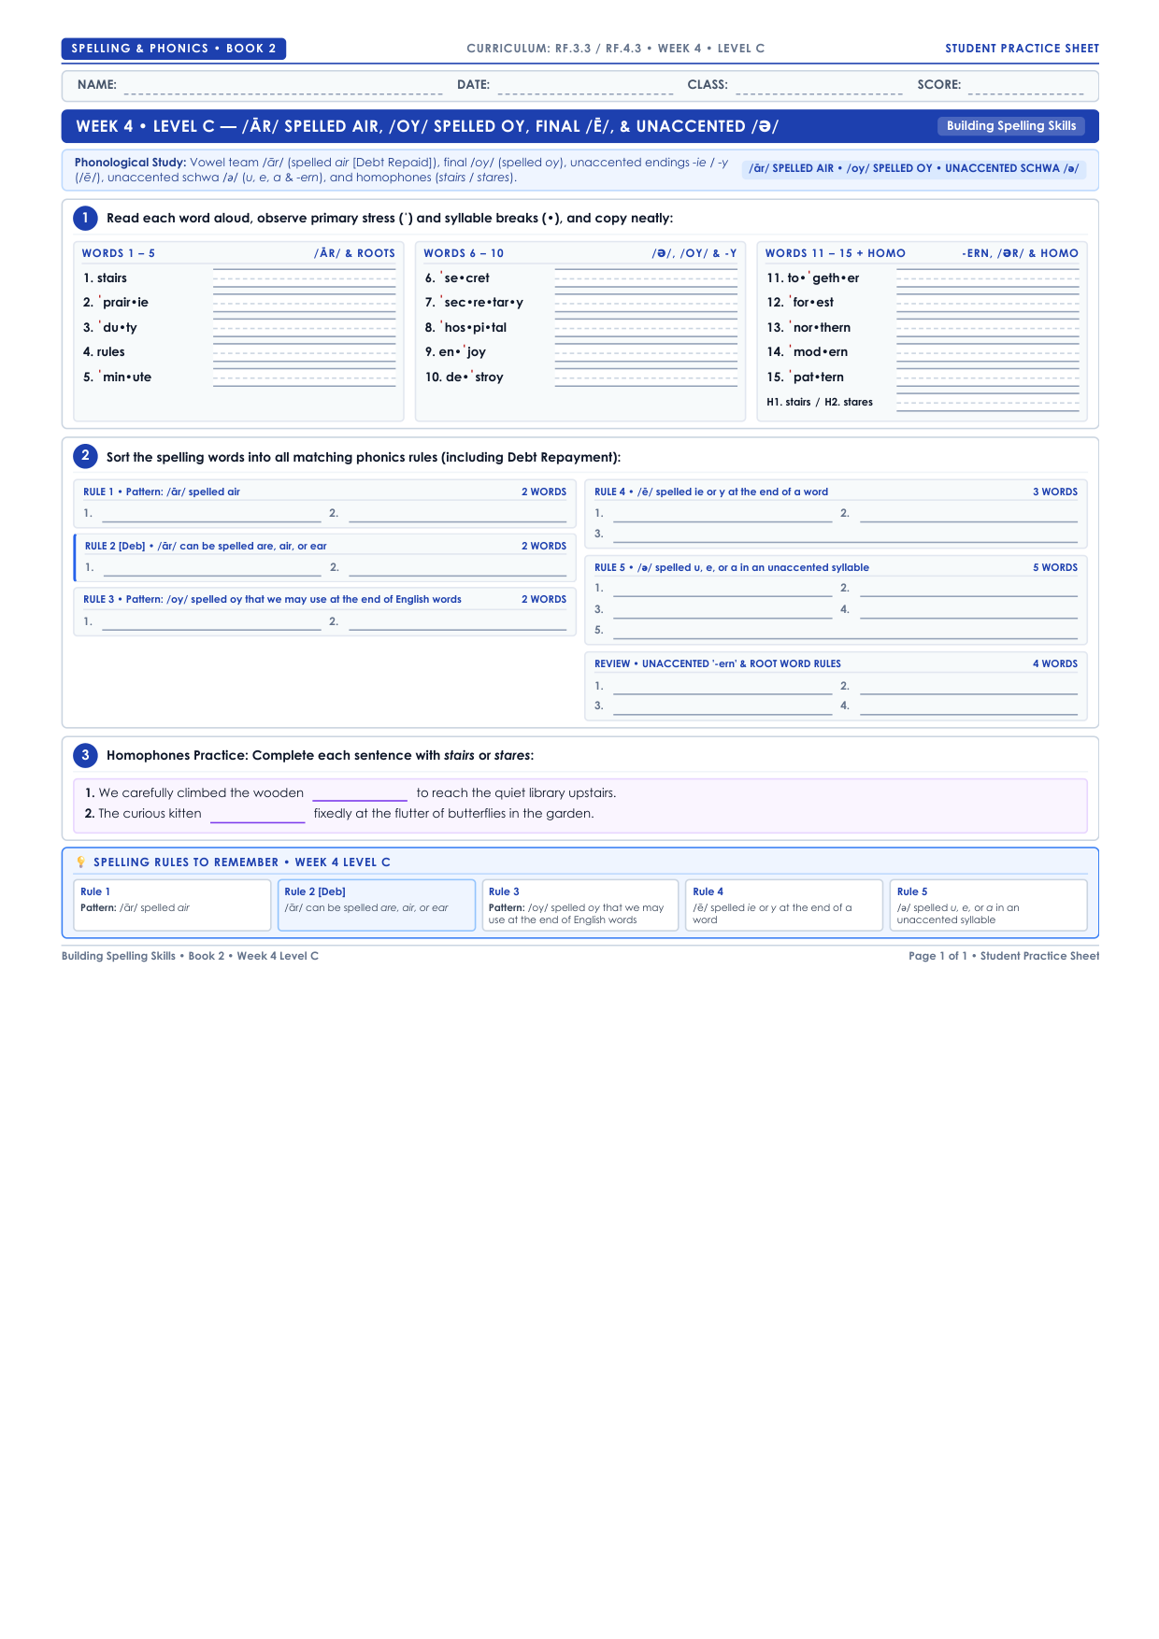Click the "4 WORDS" count in the Review header
The height and width of the screenshot is (1639, 1159).
[x=1055, y=664]
